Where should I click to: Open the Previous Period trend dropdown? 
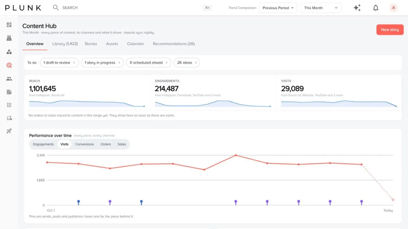278,8
